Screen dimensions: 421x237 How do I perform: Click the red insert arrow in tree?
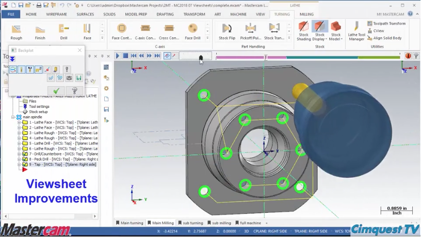pyautogui.click(x=25, y=169)
